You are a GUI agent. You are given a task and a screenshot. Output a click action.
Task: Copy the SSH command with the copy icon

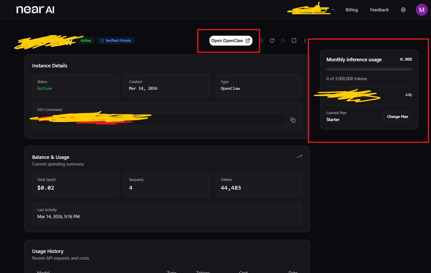[x=293, y=120]
